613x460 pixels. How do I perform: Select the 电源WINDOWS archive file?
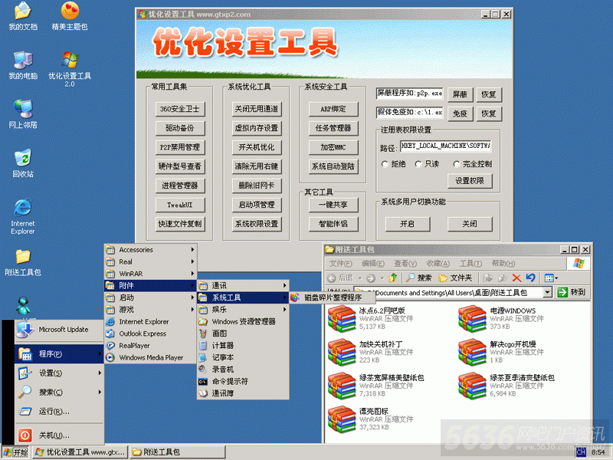501,318
